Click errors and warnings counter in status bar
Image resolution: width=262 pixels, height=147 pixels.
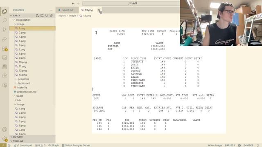(x=40, y=145)
